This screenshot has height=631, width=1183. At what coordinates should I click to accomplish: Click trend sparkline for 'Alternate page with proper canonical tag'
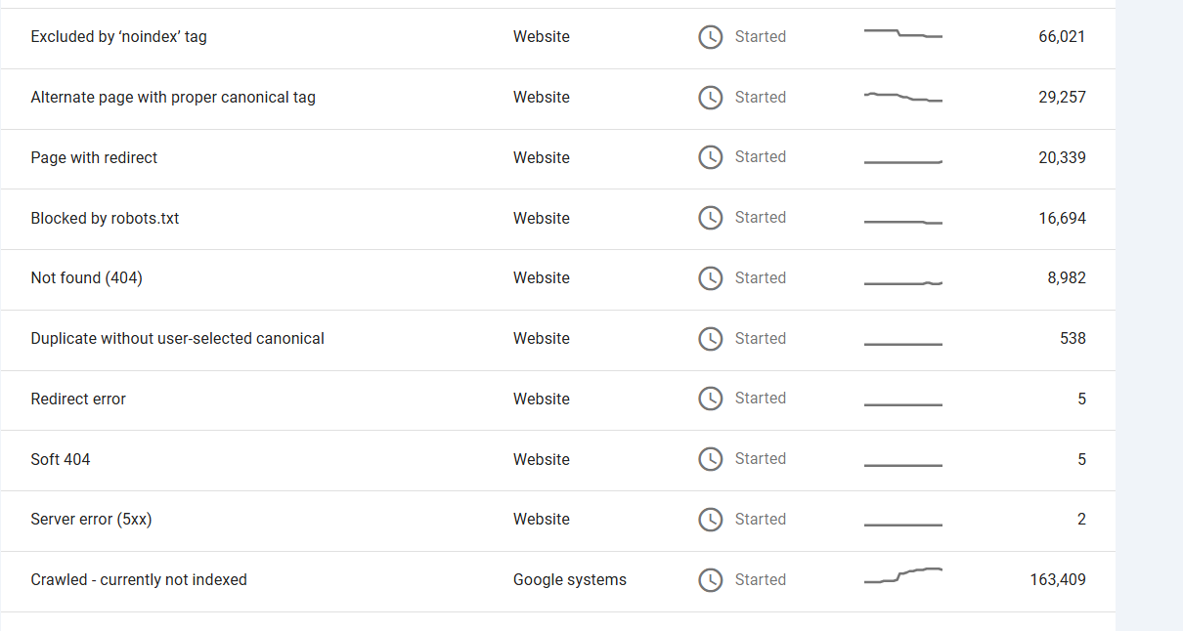[x=902, y=97]
